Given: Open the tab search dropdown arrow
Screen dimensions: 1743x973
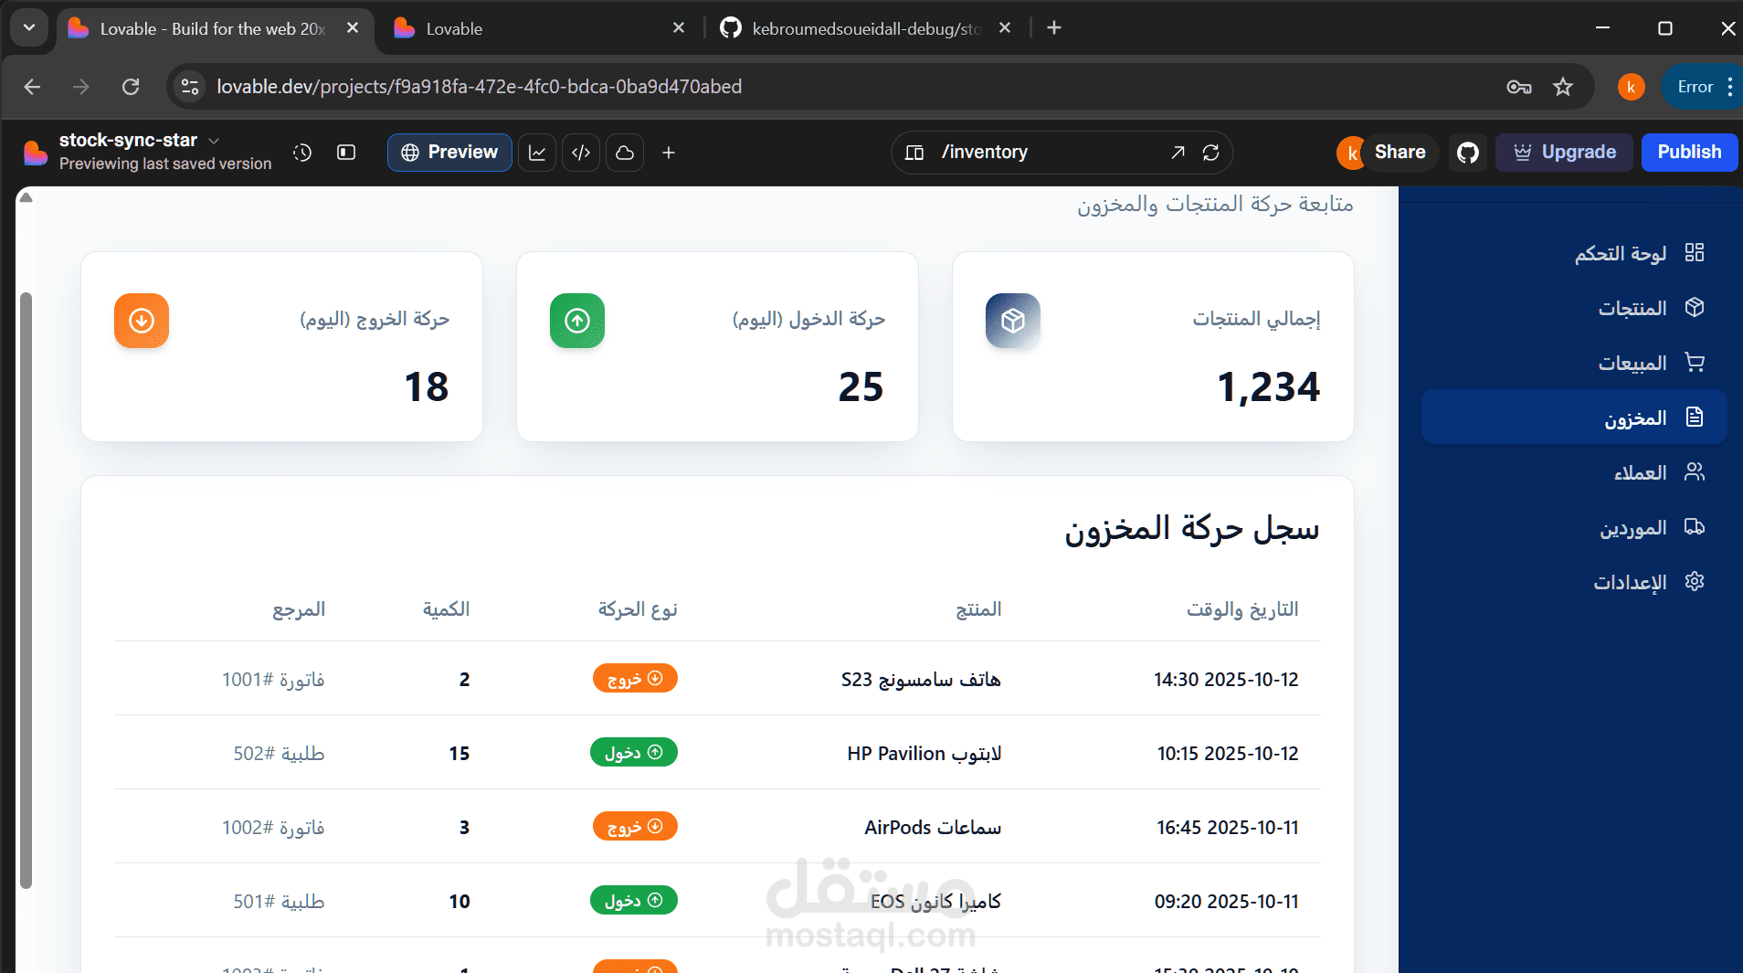Looking at the screenshot, I should pyautogui.click(x=29, y=28).
